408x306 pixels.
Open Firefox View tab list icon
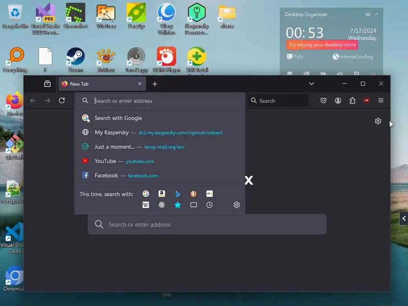47,84
